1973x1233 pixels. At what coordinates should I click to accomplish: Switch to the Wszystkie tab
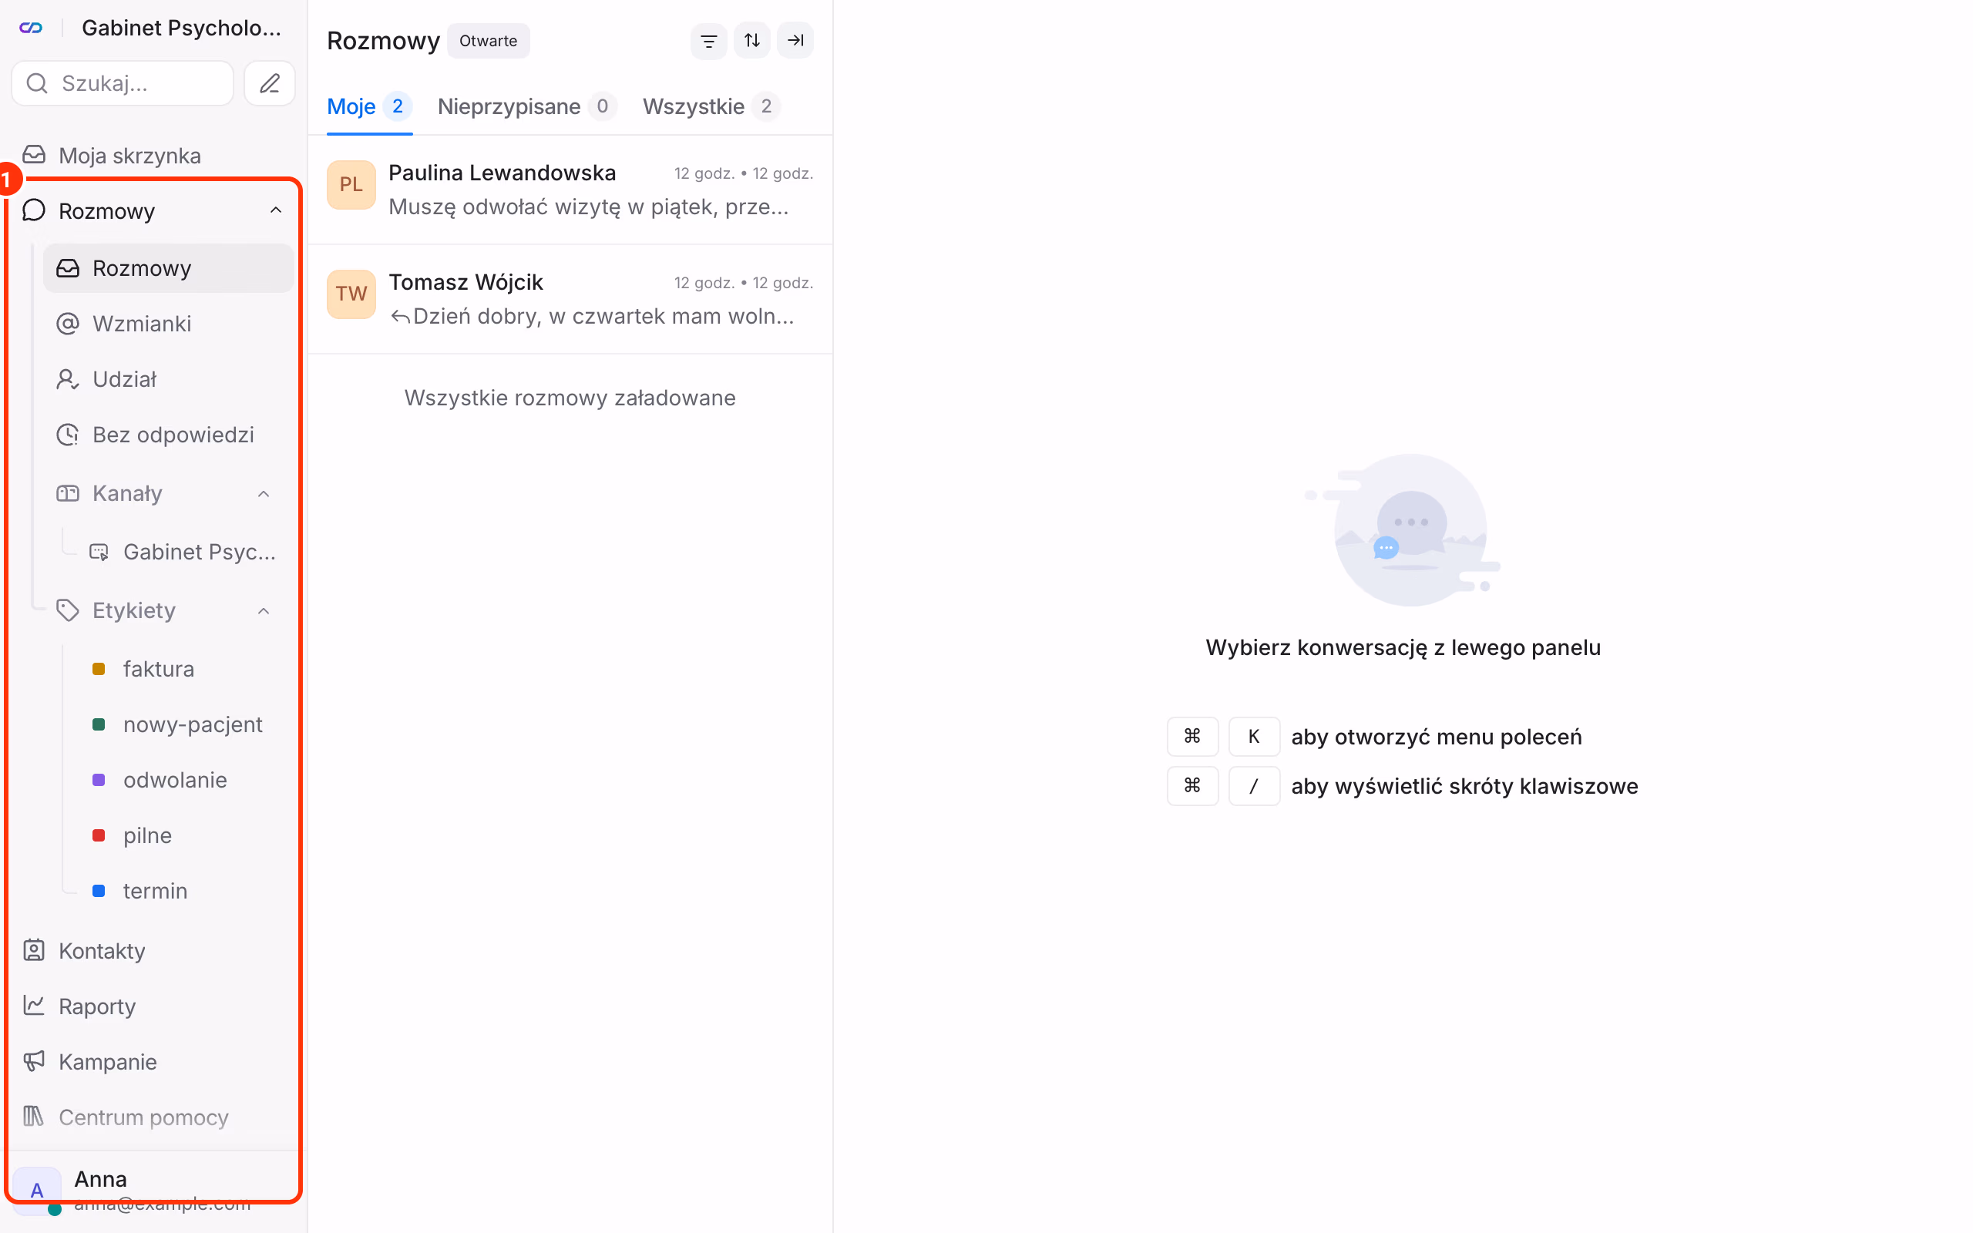point(711,107)
